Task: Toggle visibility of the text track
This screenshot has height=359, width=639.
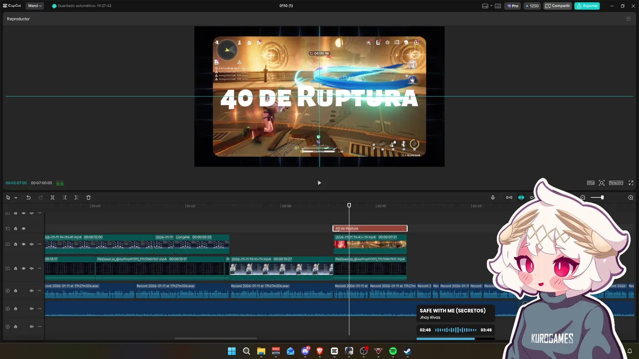Action: pos(23,229)
